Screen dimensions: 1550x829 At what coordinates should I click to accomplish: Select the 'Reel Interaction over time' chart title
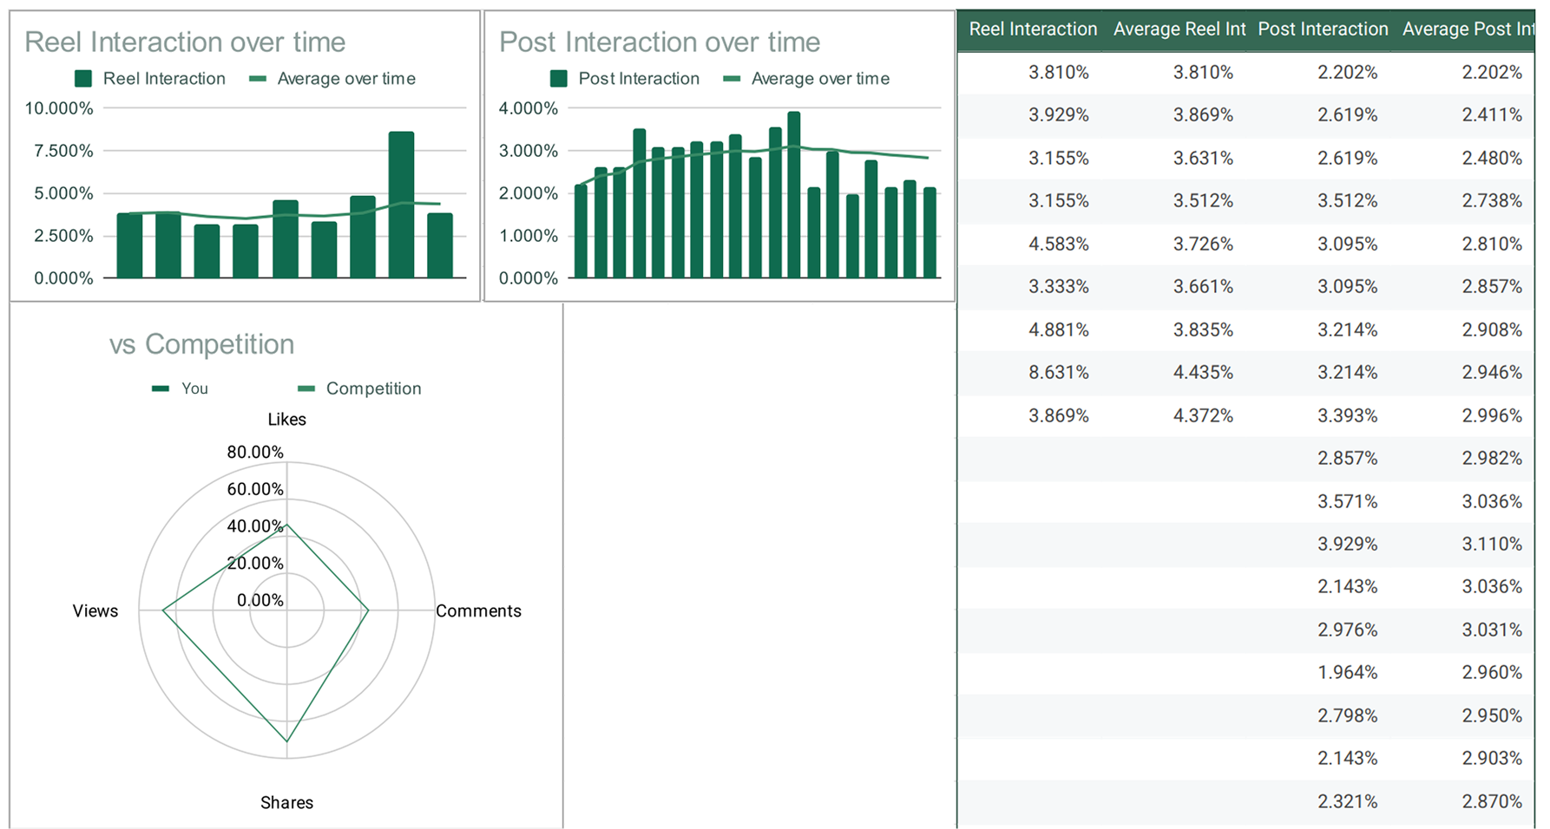coord(185,42)
